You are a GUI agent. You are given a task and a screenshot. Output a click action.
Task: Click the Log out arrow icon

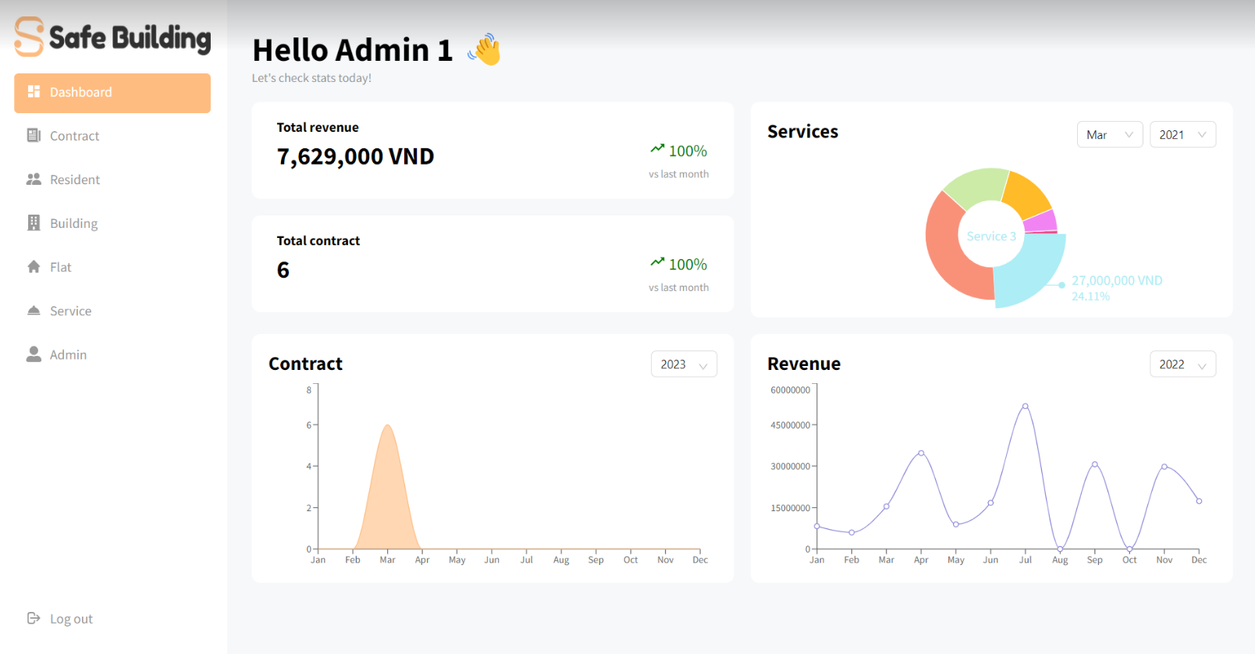click(34, 618)
